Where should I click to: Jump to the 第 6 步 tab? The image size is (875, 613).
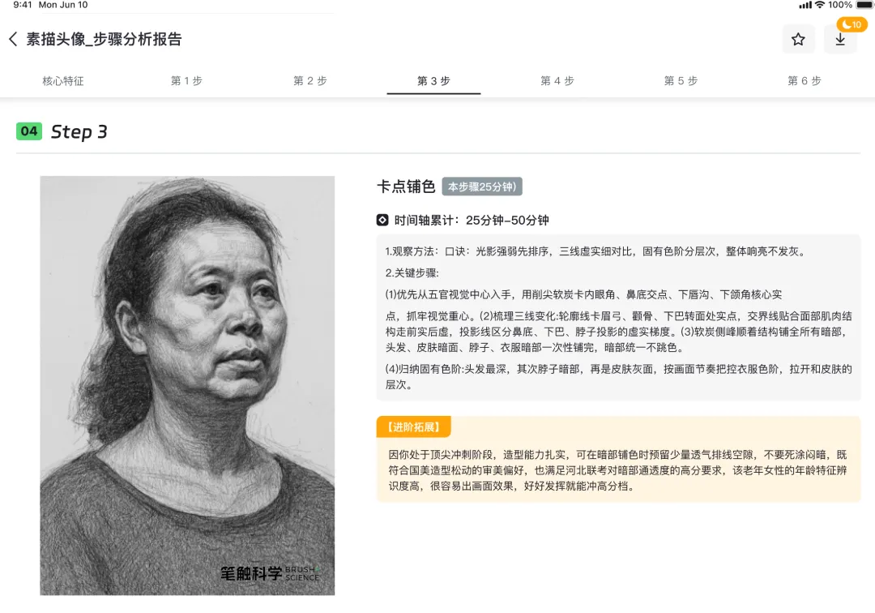coord(805,81)
